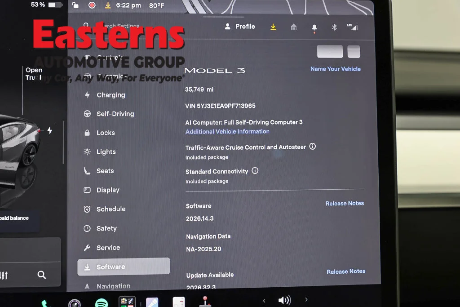Tap the 35,749 mi odometer reading
This screenshot has height=307, width=460.
click(x=199, y=89)
